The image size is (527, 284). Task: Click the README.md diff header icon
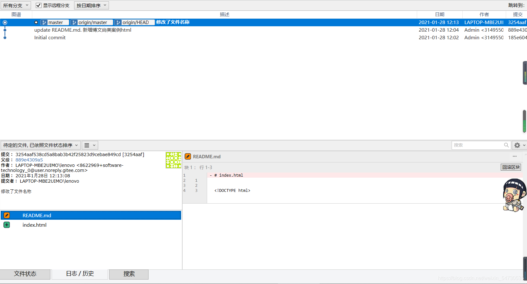click(x=188, y=156)
